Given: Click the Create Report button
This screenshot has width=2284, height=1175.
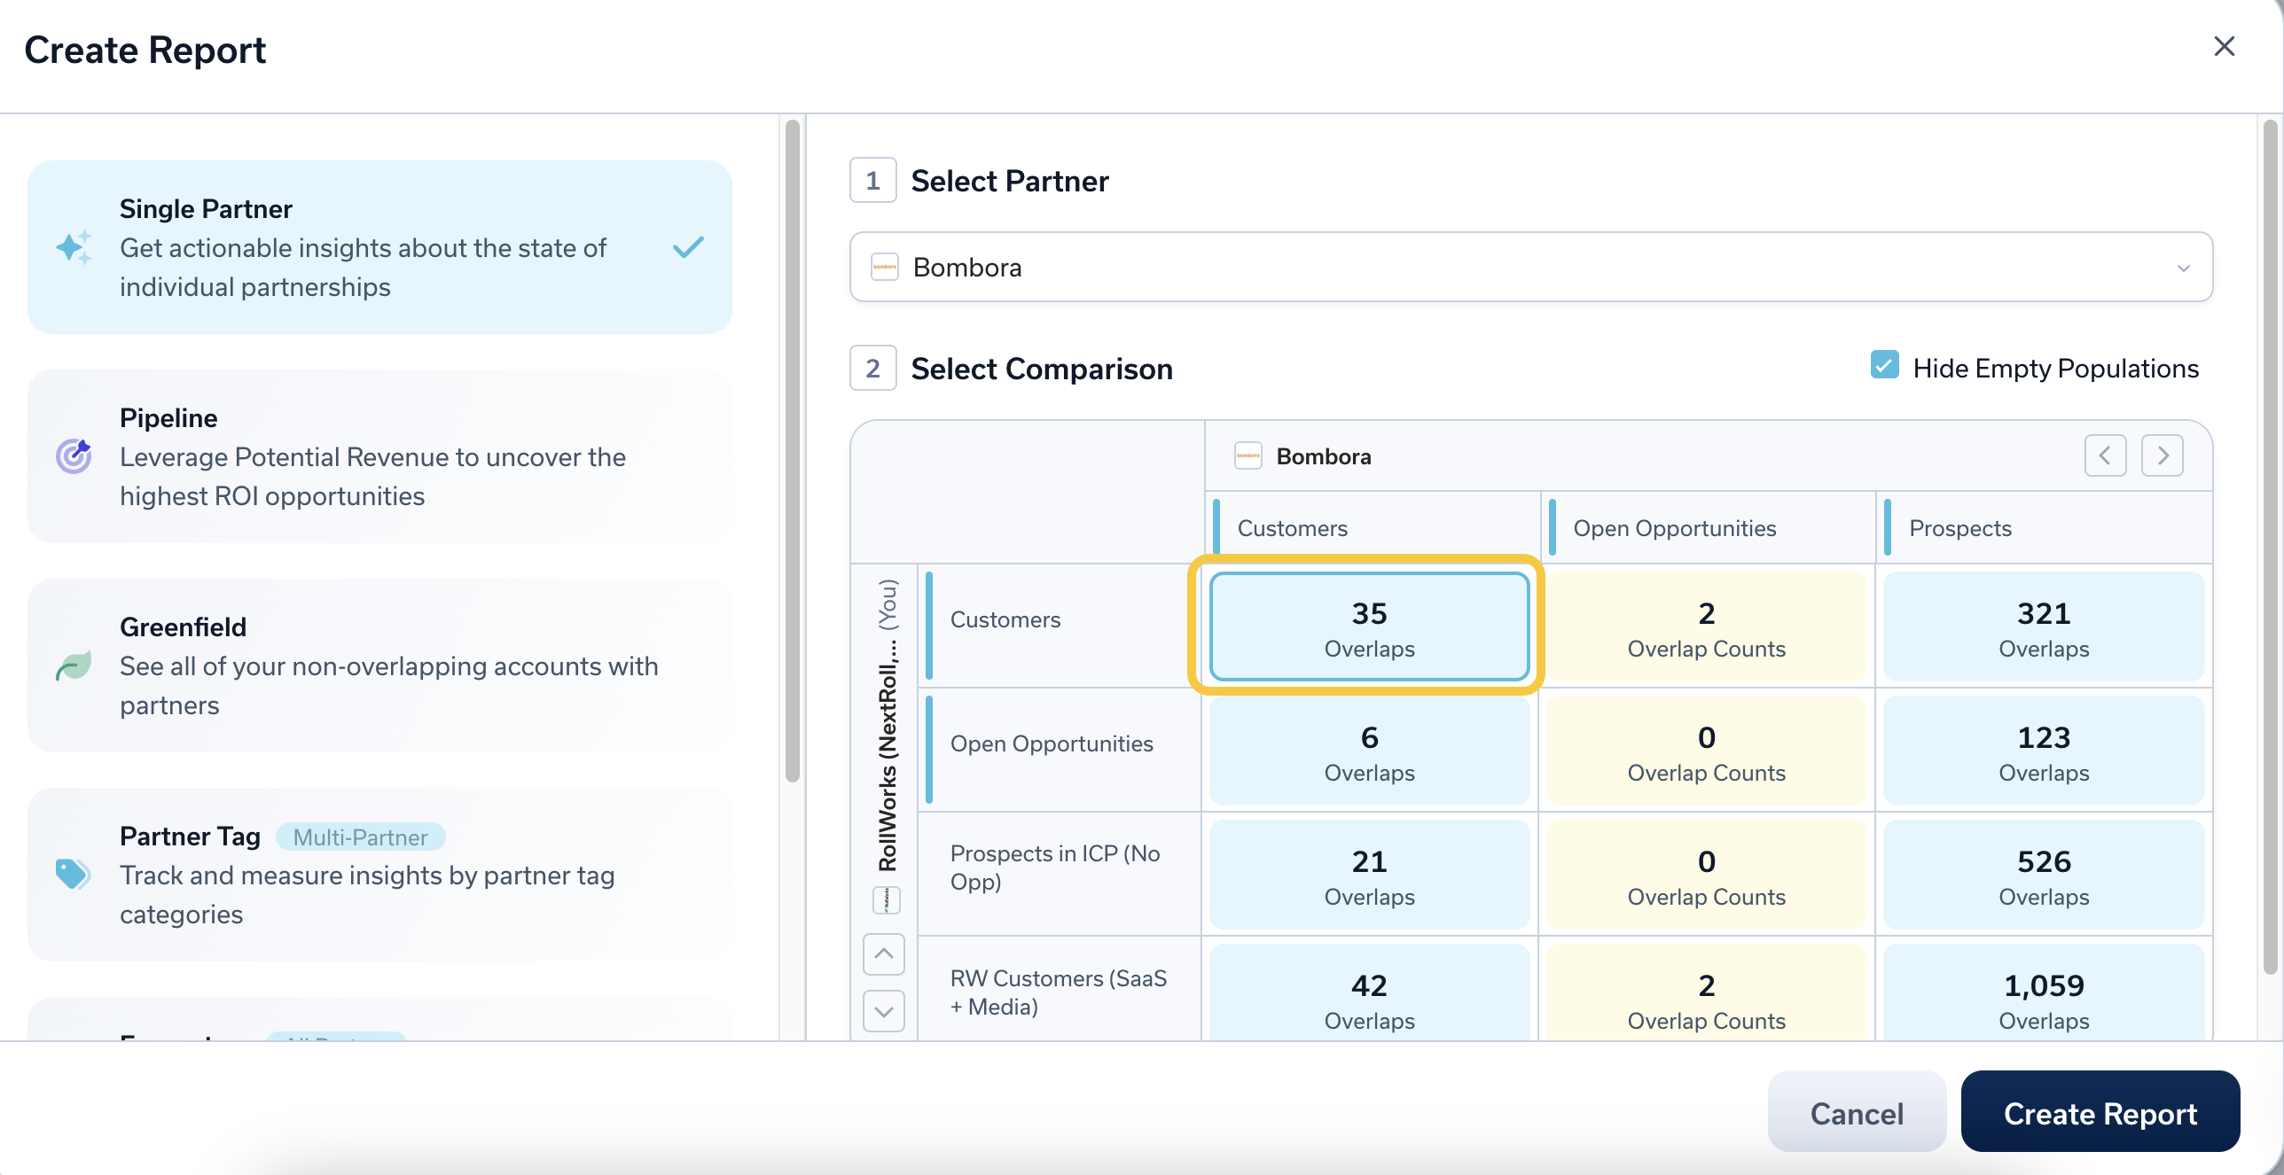Looking at the screenshot, I should tap(2100, 1112).
